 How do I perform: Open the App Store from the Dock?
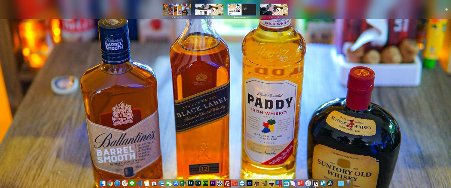pos(176,183)
